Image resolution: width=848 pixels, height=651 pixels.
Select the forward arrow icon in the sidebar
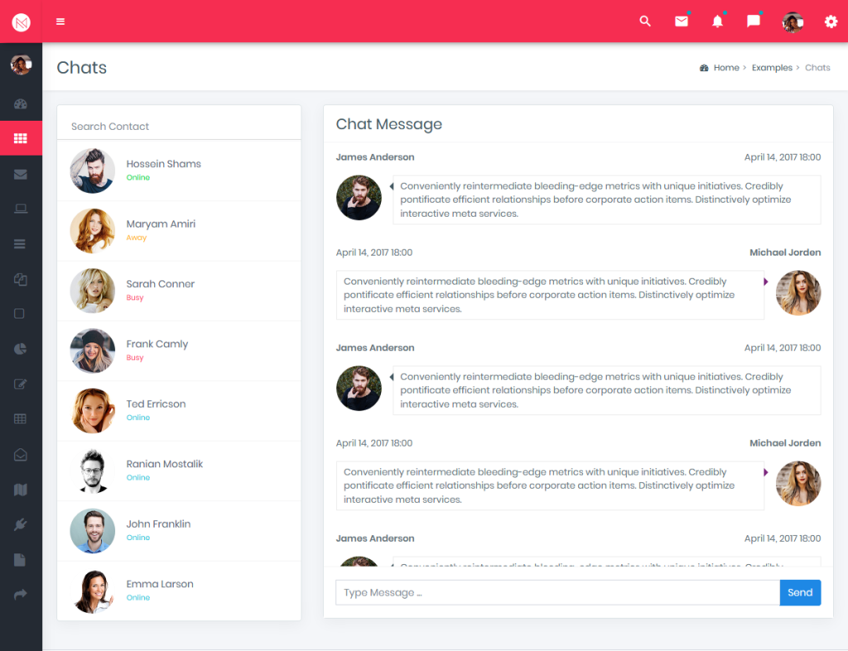click(21, 593)
